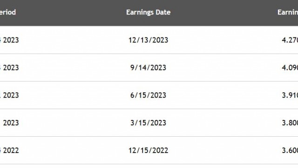Click the 4.090 earnings value
The height and width of the screenshot is (168, 298).
(290, 68)
